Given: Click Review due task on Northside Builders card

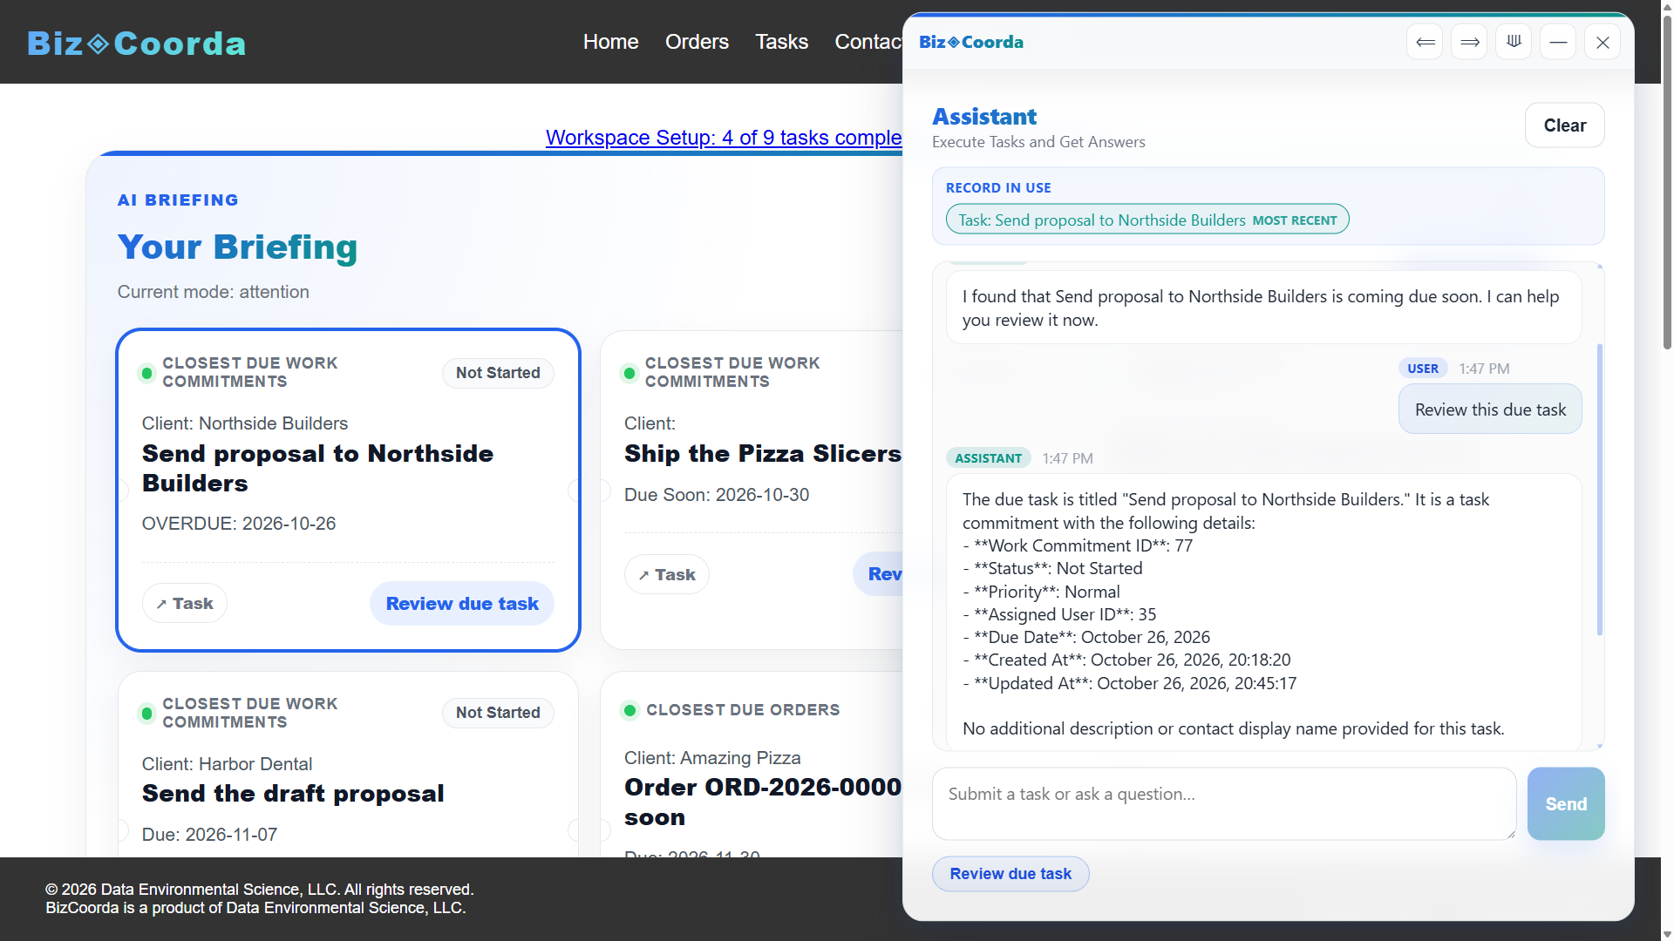Looking at the screenshot, I should [x=462, y=604].
